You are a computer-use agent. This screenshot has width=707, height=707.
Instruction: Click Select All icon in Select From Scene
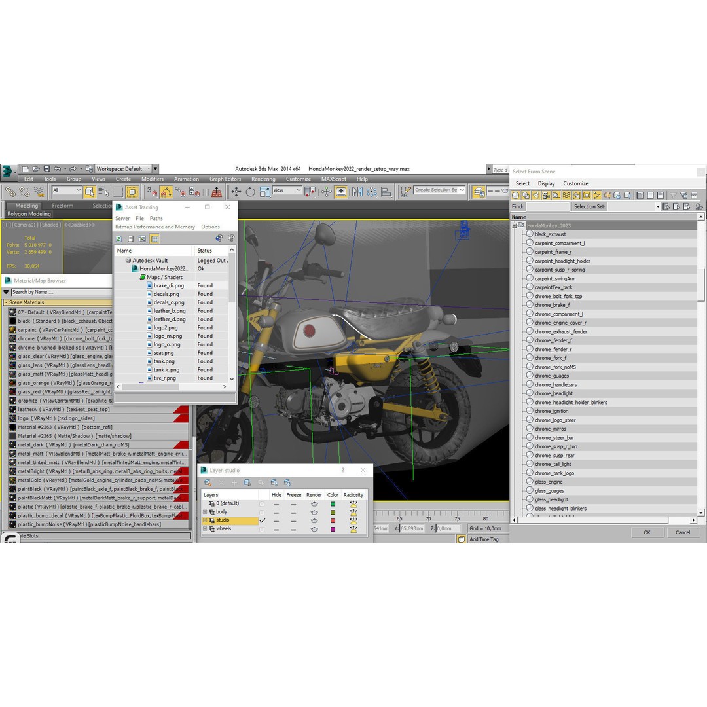[640, 195]
